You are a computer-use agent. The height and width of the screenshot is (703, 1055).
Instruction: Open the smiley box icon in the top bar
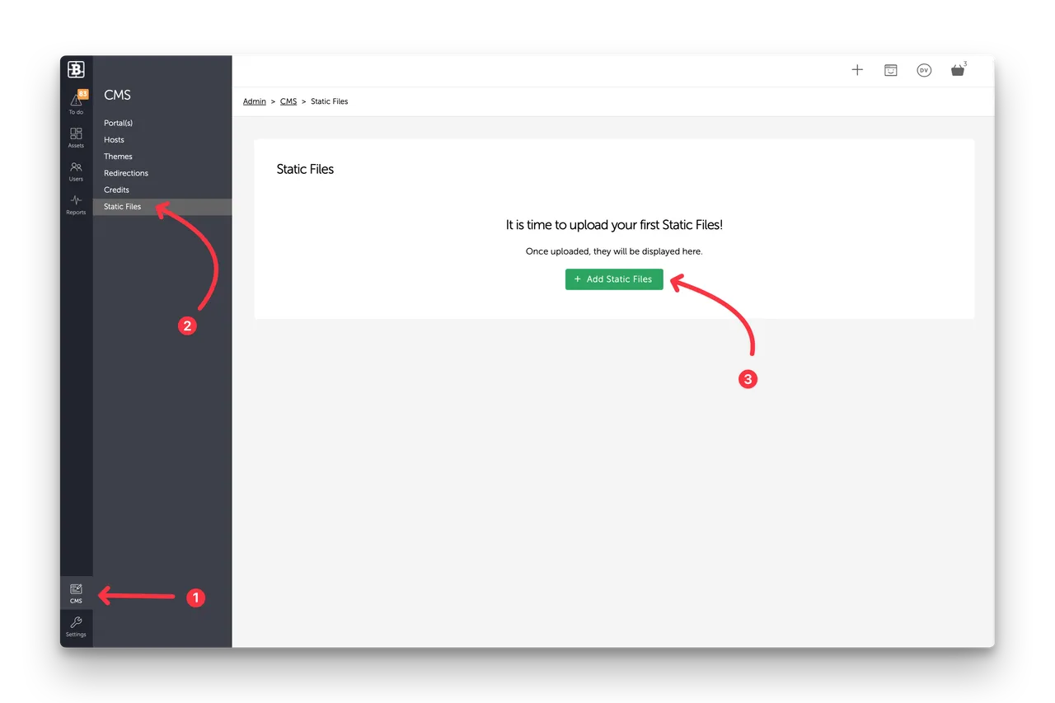click(x=890, y=70)
